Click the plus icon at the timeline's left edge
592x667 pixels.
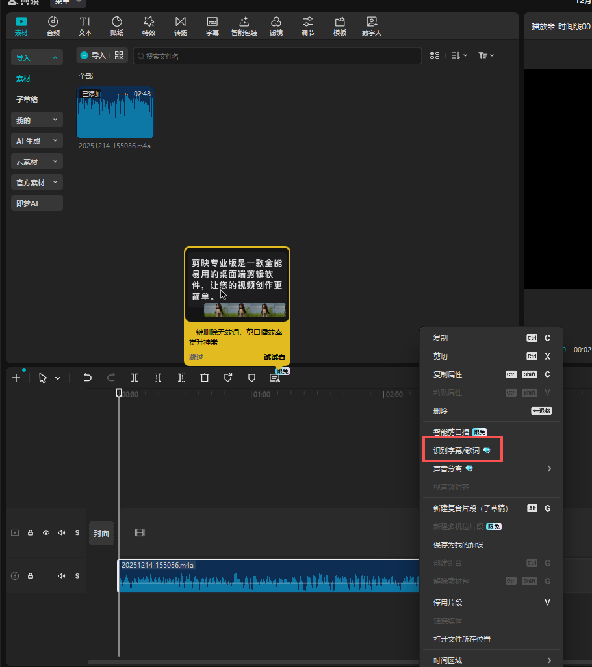coord(16,378)
